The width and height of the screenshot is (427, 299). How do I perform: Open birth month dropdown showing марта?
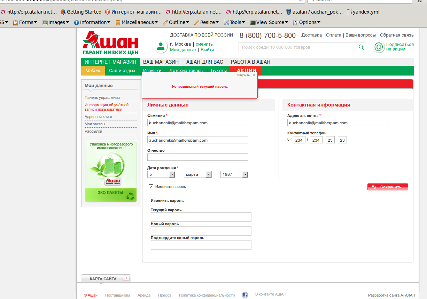198,174
